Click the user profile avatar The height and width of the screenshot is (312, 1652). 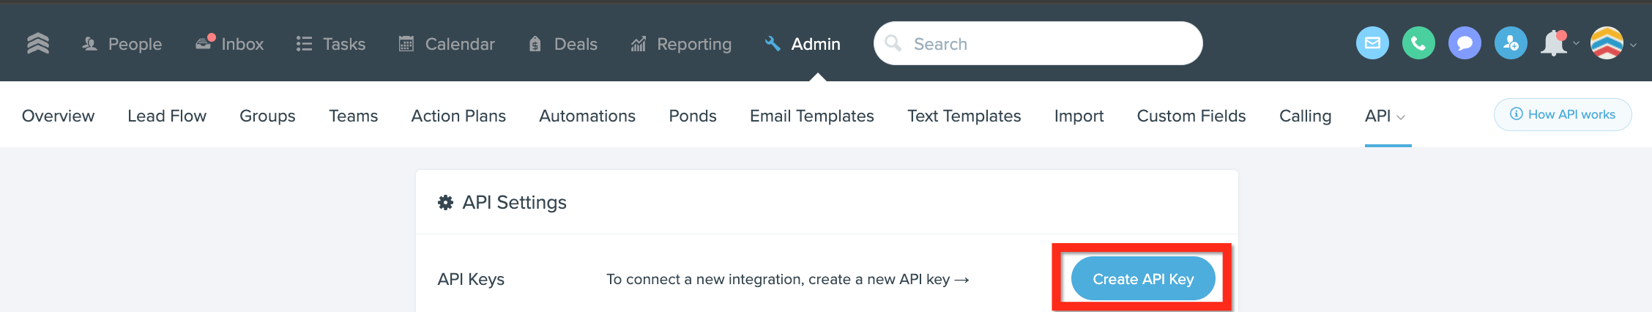(1607, 43)
